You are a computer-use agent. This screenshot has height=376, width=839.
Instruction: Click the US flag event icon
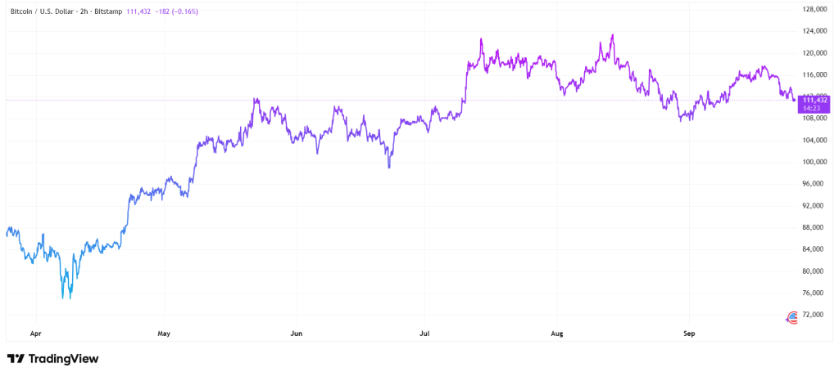coord(792,317)
